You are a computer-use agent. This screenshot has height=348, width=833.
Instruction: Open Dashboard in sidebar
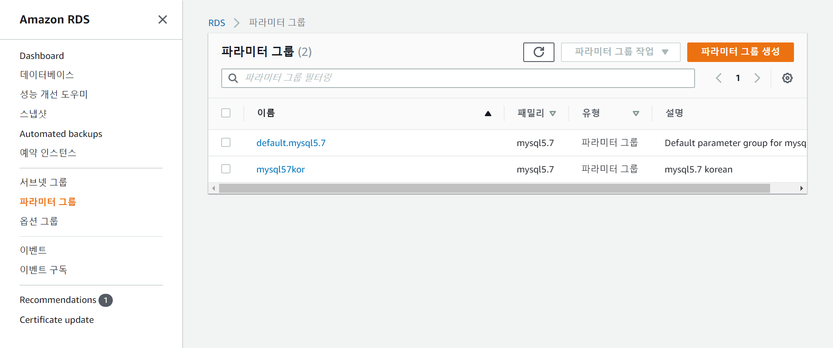42,56
